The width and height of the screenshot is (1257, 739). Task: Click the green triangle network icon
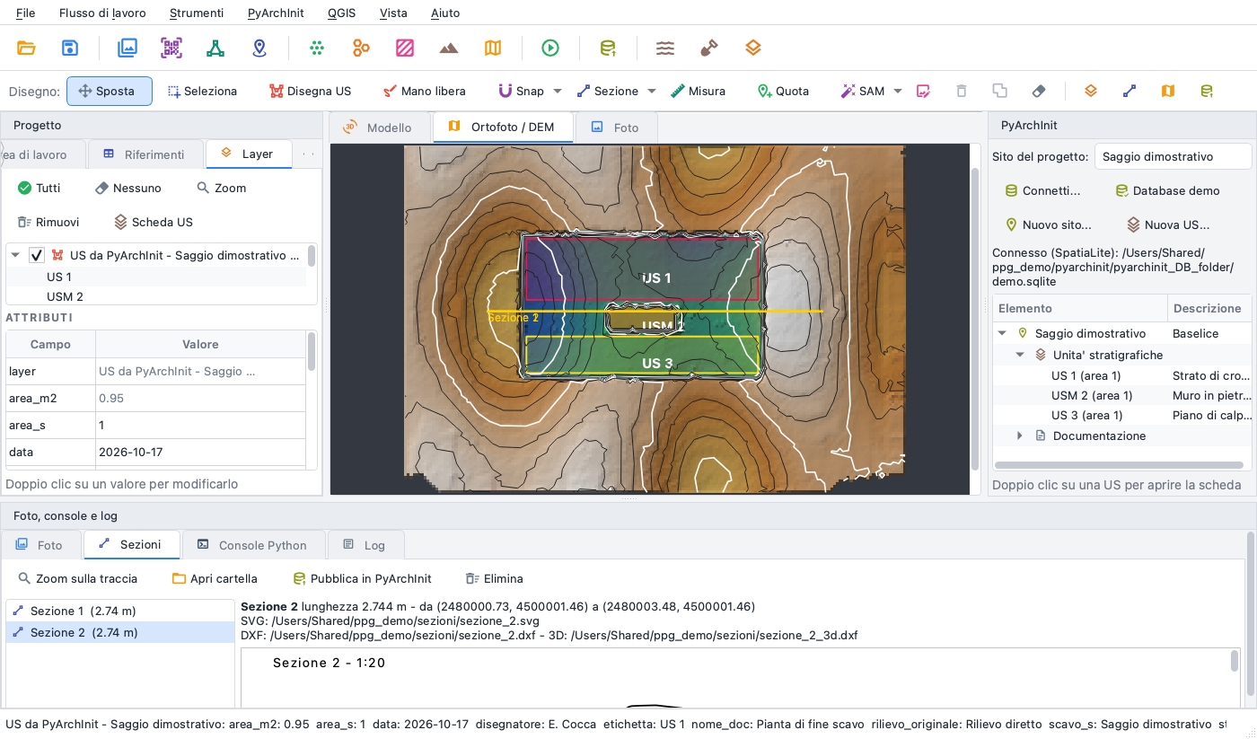215,48
